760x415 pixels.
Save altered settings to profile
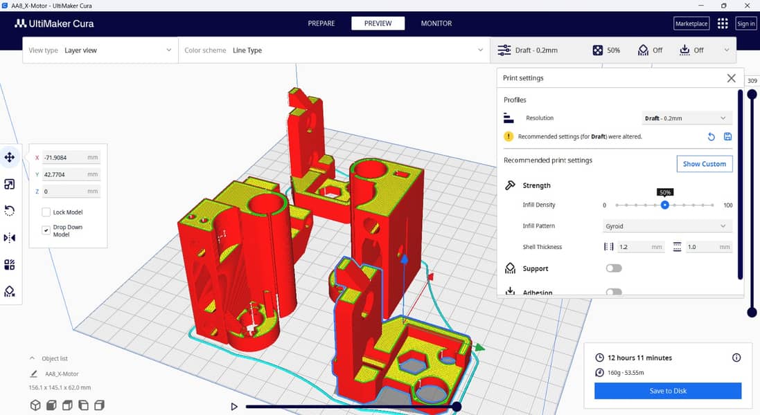coord(727,137)
